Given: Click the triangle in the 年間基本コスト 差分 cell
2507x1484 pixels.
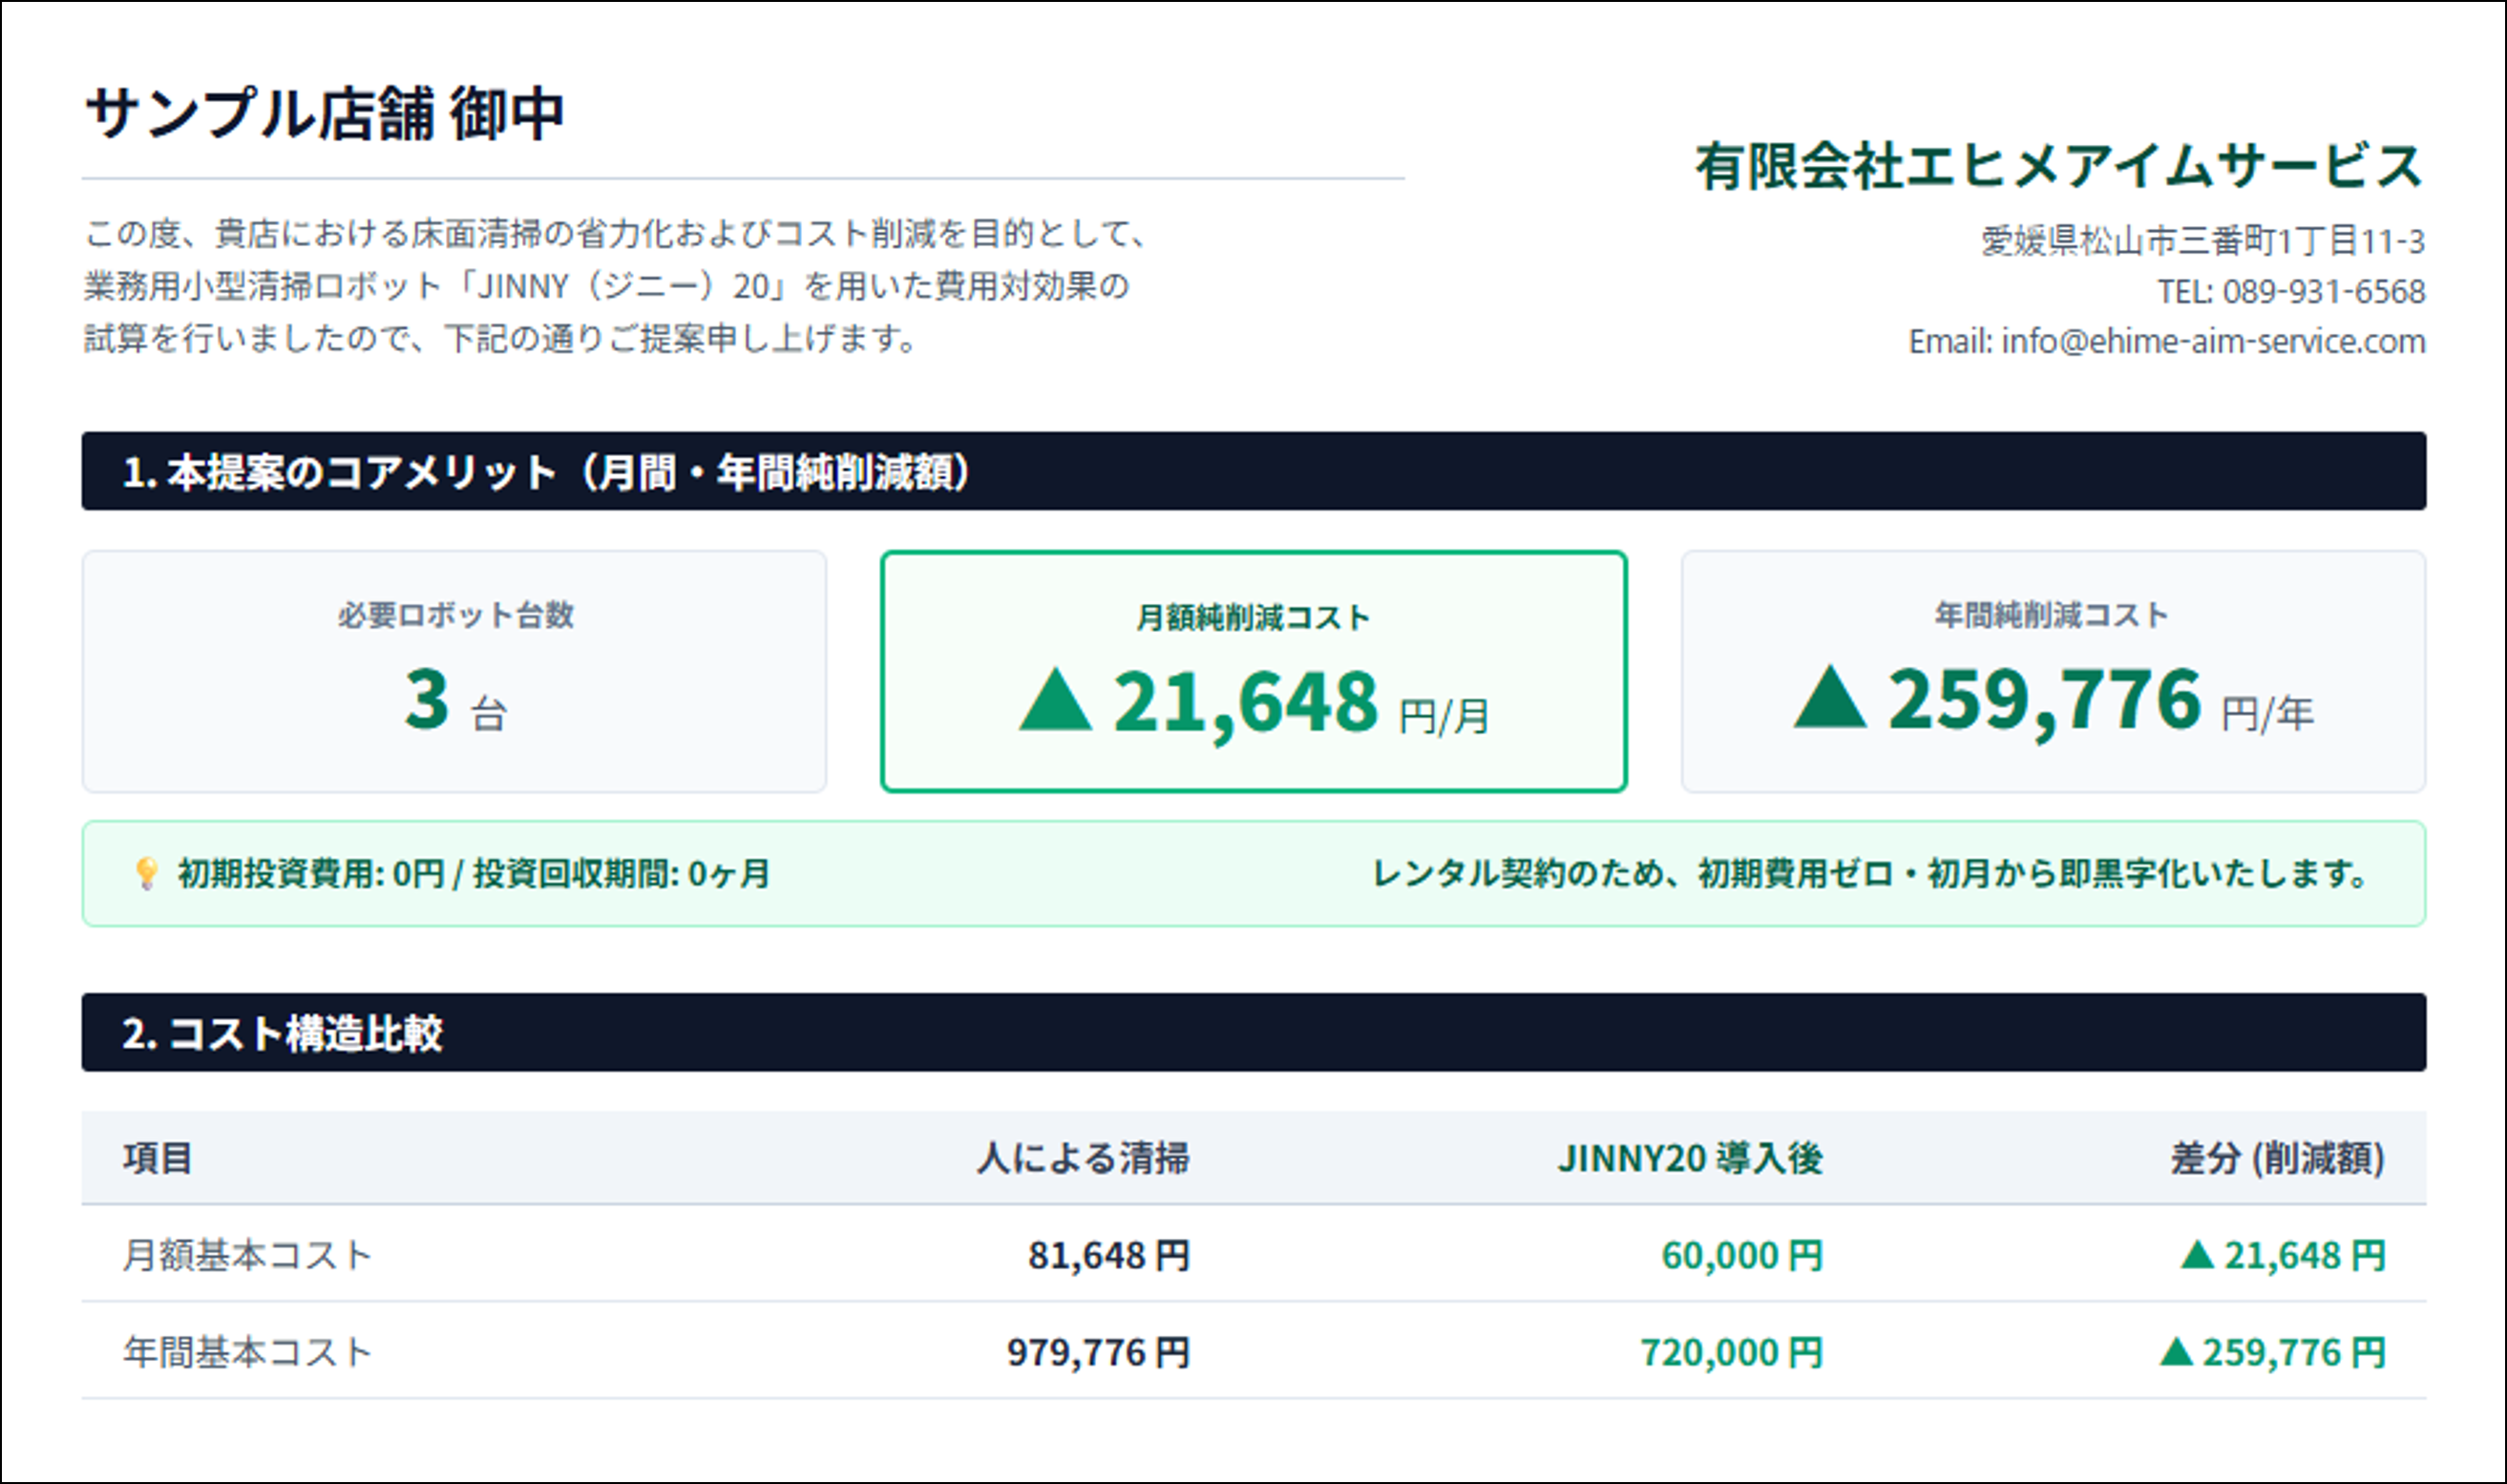Looking at the screenshot, I should [2176, 1351].
